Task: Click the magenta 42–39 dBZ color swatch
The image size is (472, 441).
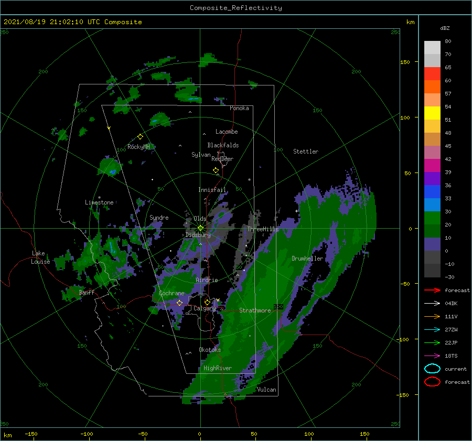Action: (432, 166)
